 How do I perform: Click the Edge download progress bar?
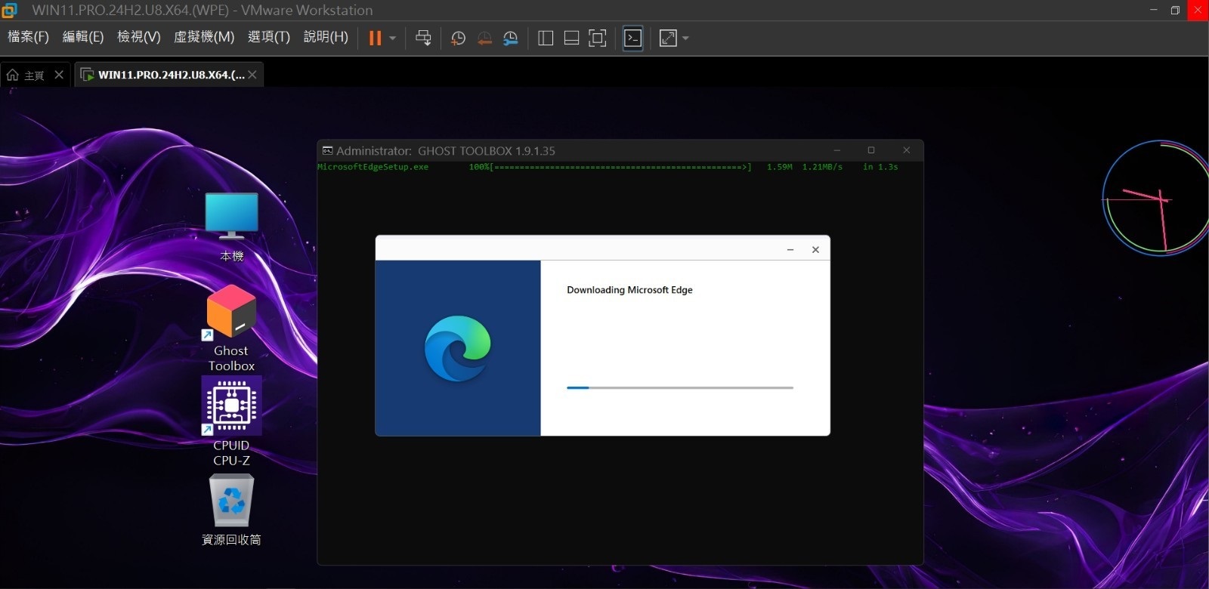pyautogui.click(x=680, y=387)
